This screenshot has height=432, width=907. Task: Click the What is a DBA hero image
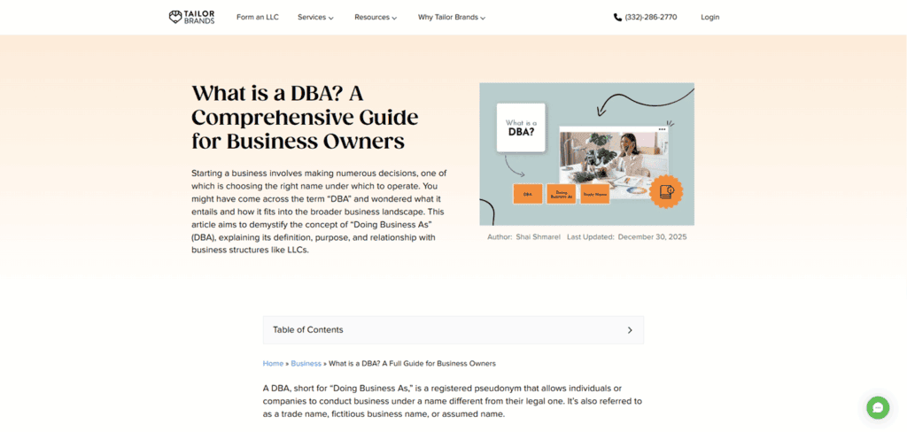[x=586, y=154]
